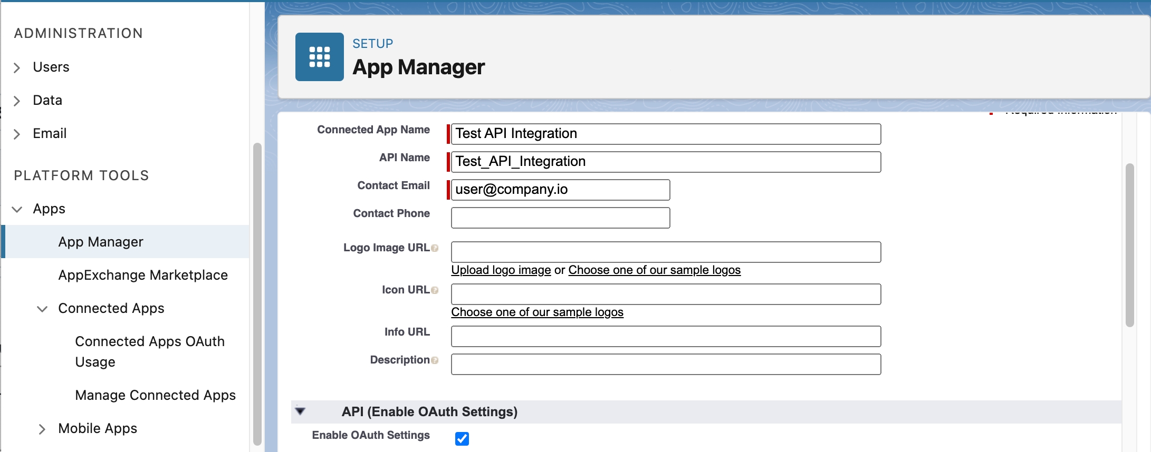Go to Connected Apps OAuth Usage

pos(149,351)
